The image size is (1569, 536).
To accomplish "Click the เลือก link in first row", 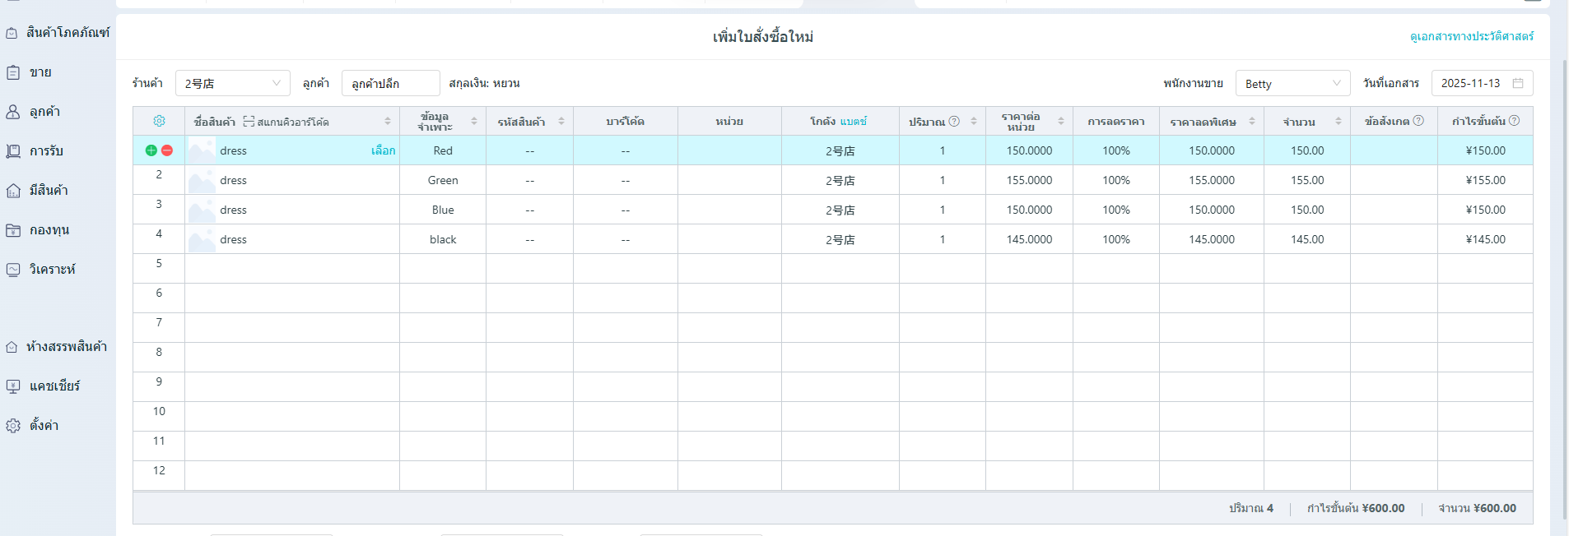I will [383, 150].
